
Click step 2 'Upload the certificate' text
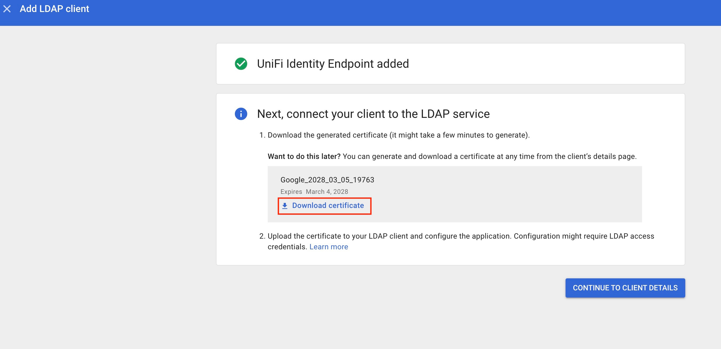(x=461, y=241)
